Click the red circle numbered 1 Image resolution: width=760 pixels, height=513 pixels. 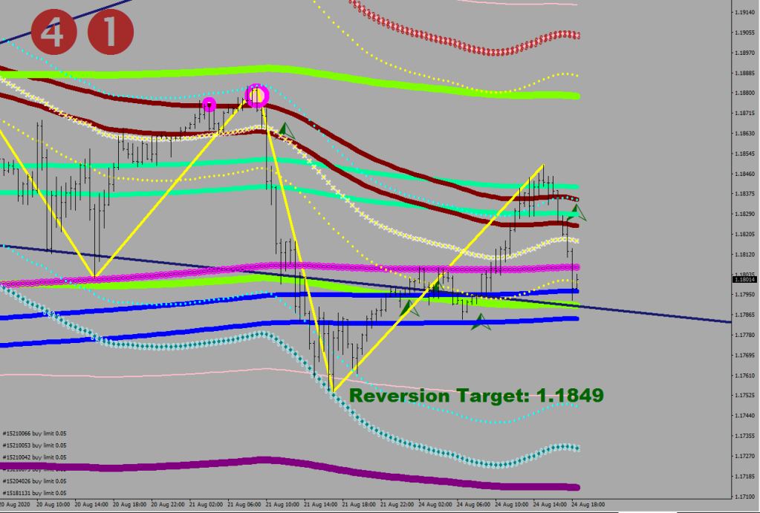(x=111, y=35)
